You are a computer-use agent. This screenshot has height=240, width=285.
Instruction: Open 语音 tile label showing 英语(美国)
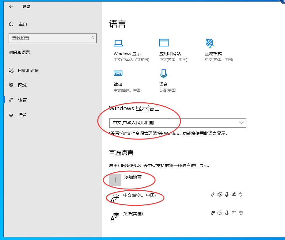coord(163,84)
